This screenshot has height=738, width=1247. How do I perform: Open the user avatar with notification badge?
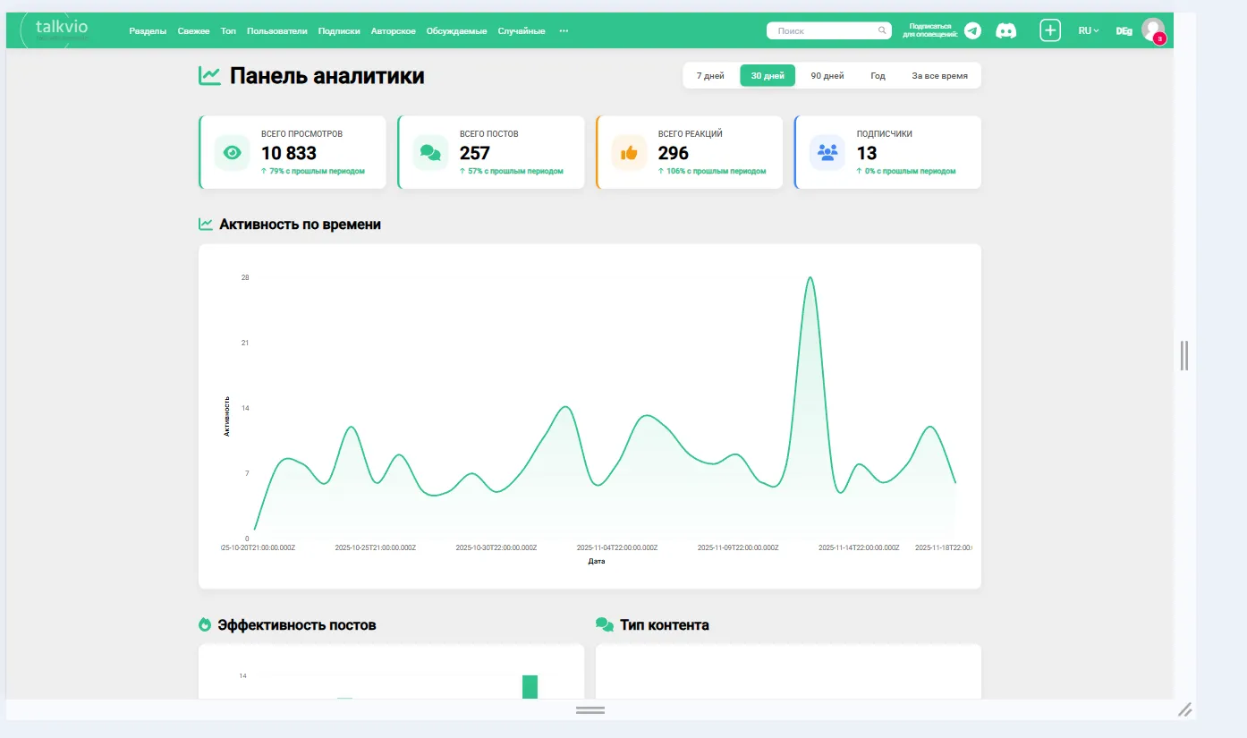[1153, 30]
